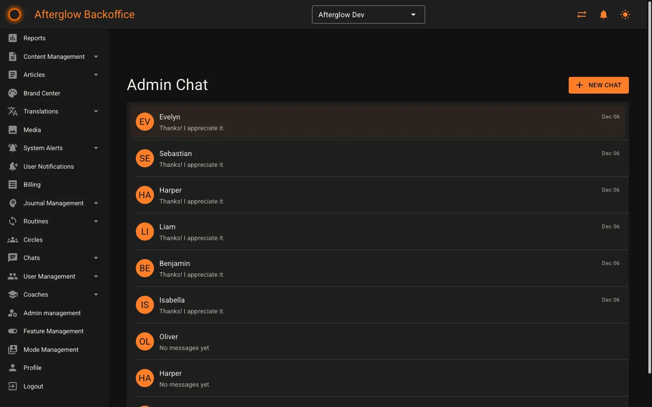
Task: Click the Brand Center palette icon
Action: [13, 93]
